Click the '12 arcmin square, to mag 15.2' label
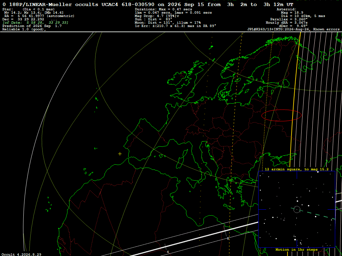The image size is (342, 256). point(297,169)
